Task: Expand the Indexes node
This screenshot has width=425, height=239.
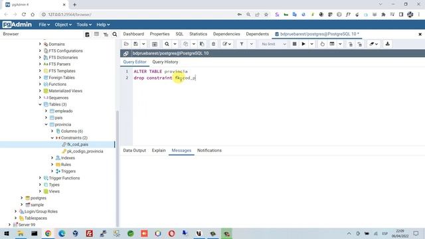Action: pos(52,158)
